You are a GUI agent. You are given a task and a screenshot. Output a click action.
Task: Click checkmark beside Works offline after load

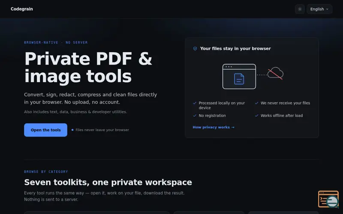256,116
